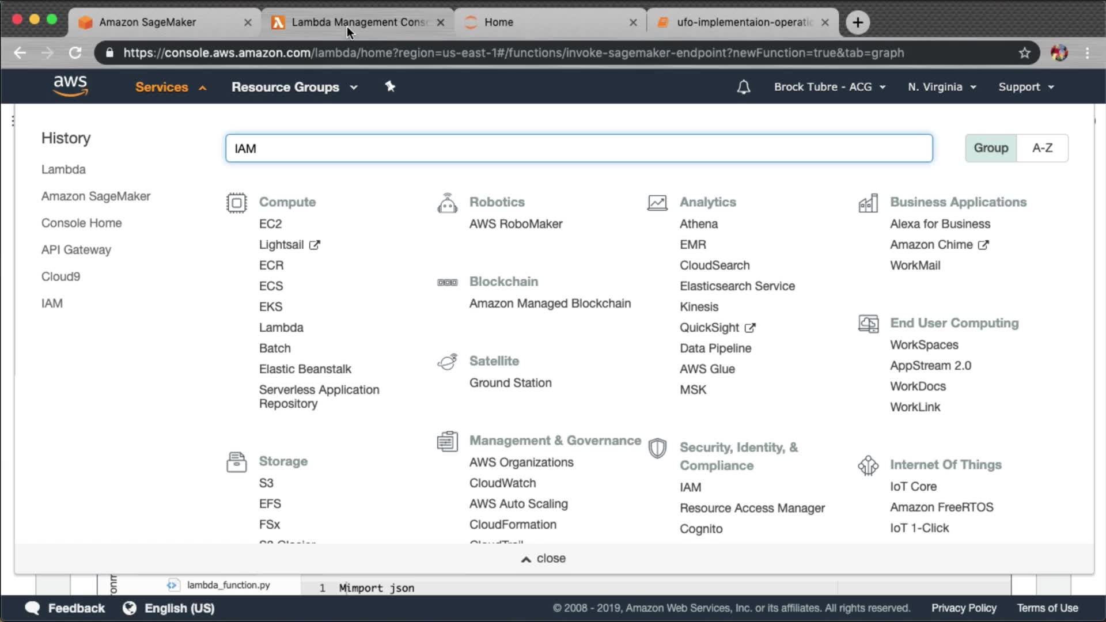Image resolution: width=1106 pixels, height=622 pixels.
Task: Open the notifications bell icon
Action: [743, 87]
